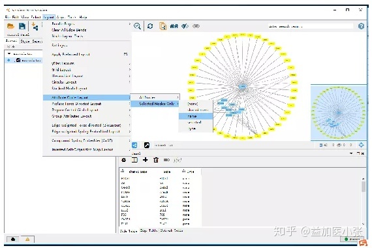
Task: Click the bird's-eye network overview thumbnail
Action: point(339,112)
